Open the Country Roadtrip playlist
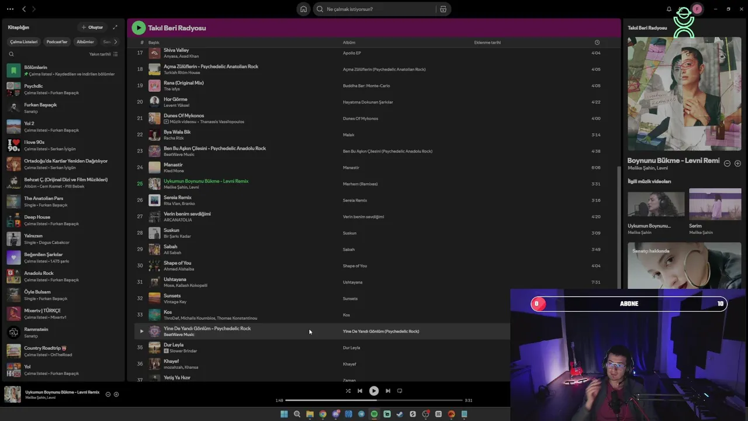Viewport: 748px width, 421px height. coord(63,351)
